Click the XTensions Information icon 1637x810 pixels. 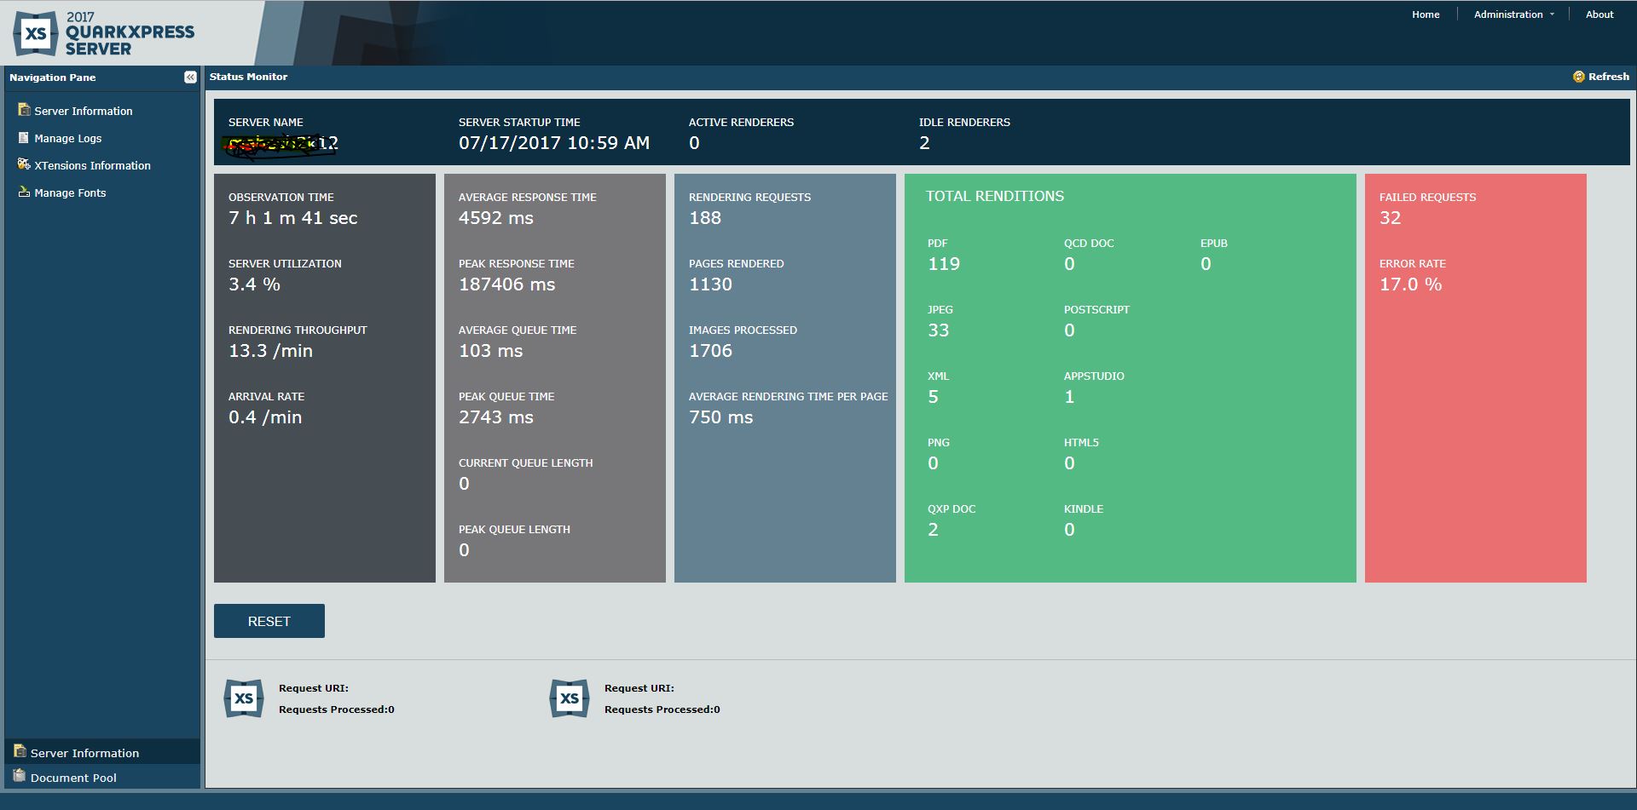coord(24,164)
